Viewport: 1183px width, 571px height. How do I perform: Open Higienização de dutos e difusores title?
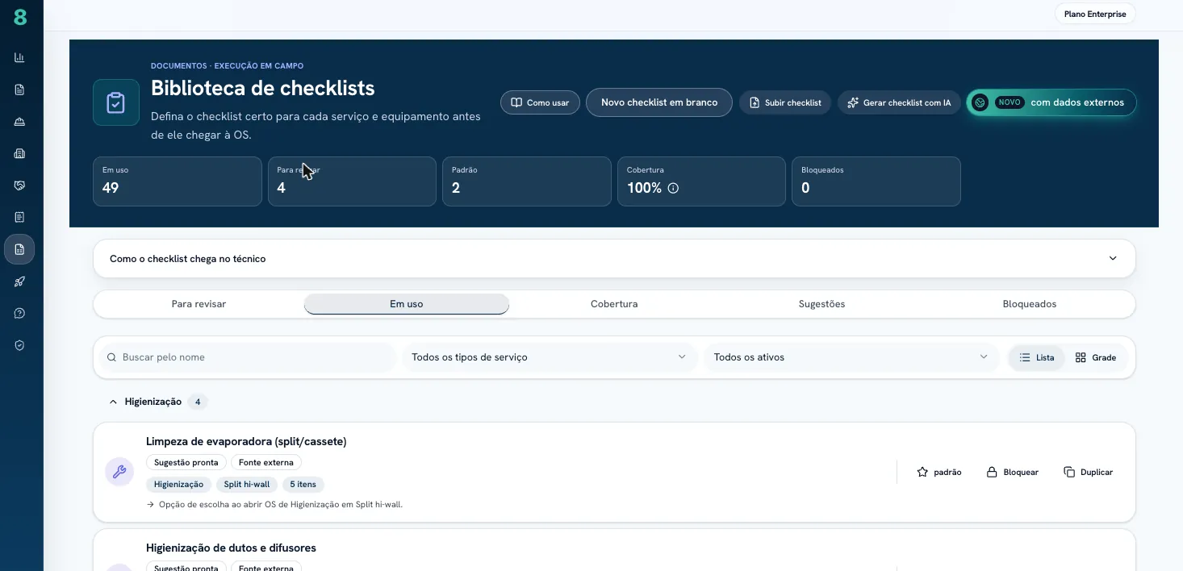[231, 548]
